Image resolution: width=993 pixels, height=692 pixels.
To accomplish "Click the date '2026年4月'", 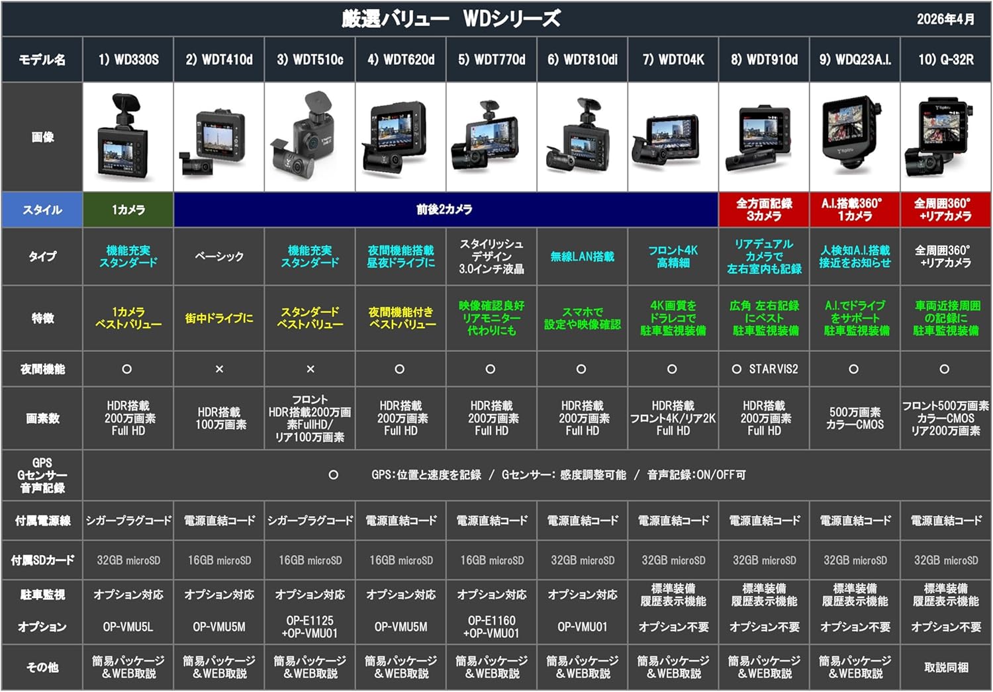I will 945,19.
